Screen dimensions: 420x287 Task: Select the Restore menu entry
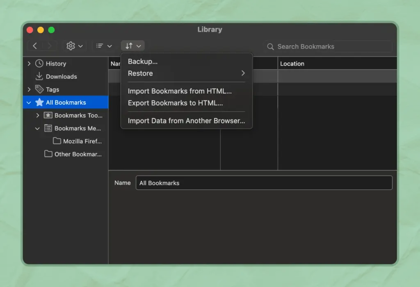tap(187, 73)
